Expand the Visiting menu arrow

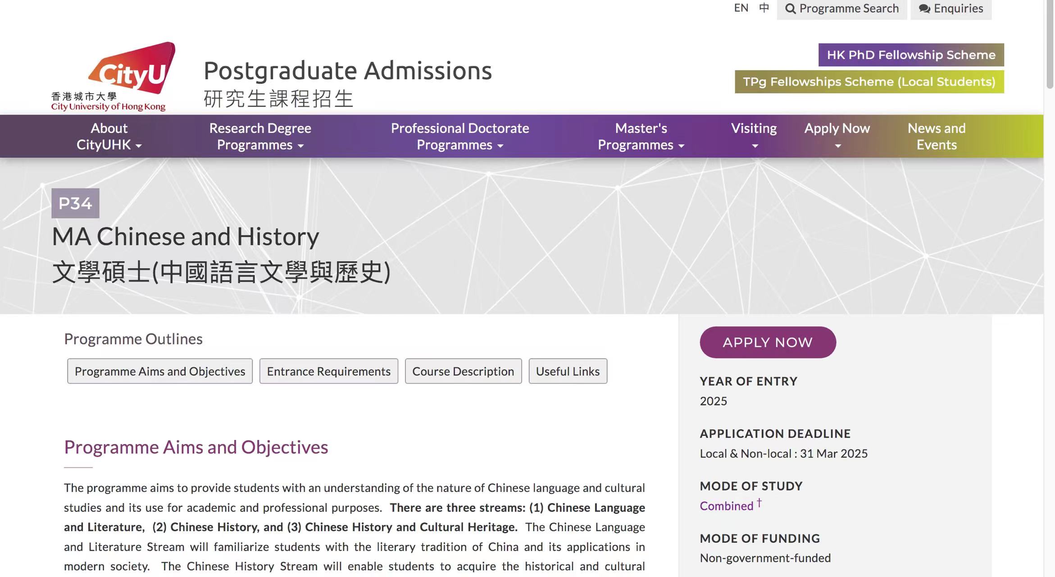point(755,146)
